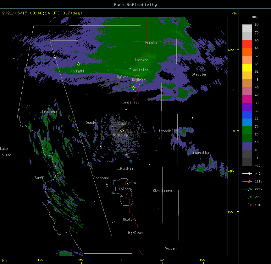Click the km unit label at top right
The height and width of the screenshot is (264, 271).
pyautogui.click(x=234, y=13)
